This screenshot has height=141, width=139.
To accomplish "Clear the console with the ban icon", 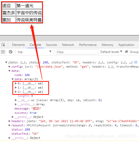I will pos(10,52).
